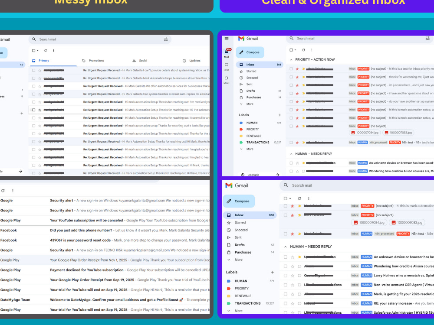
Task: Open select dropdown arrow in upper messy inbox toolbar
Action: point(38,51)
